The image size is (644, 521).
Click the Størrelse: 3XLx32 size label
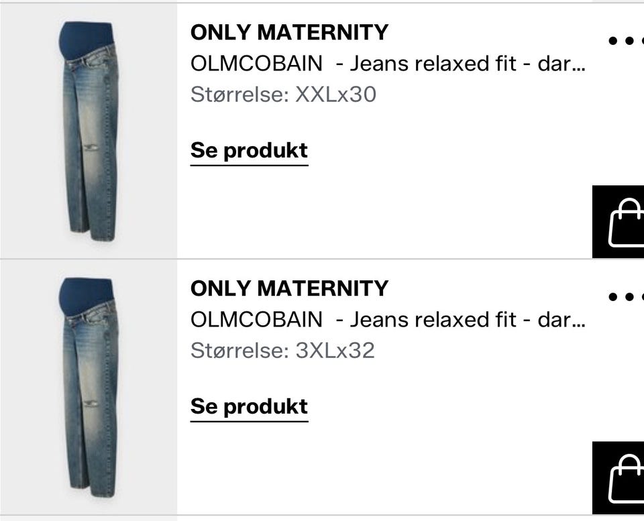282,351
